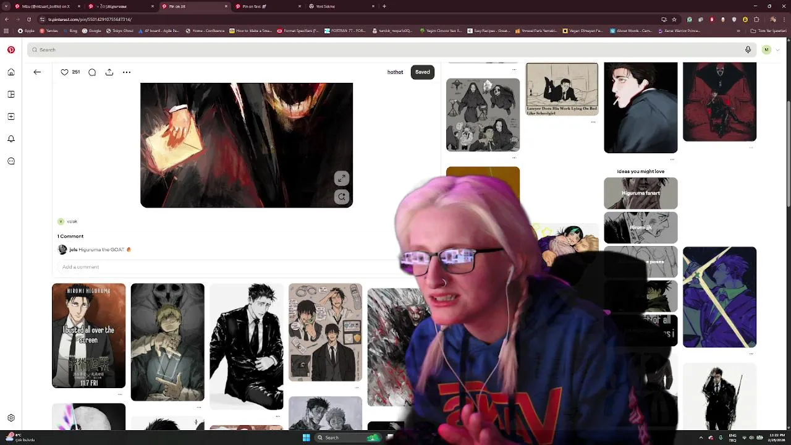The width and height of the screenshot is (791, 445).
Task: Start voice search with microphone icon
Action: point(748,49)
